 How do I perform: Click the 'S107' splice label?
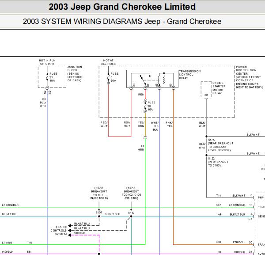coord(99,212)
